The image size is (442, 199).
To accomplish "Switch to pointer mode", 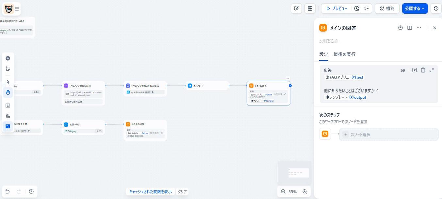I will click(x=8, y=82).
